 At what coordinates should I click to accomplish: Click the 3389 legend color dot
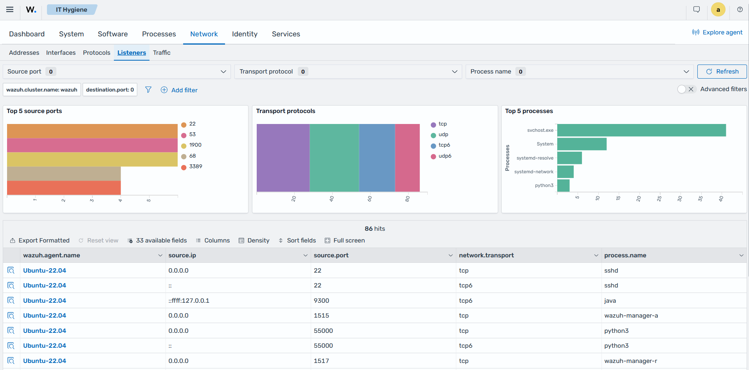coord(184,167)
